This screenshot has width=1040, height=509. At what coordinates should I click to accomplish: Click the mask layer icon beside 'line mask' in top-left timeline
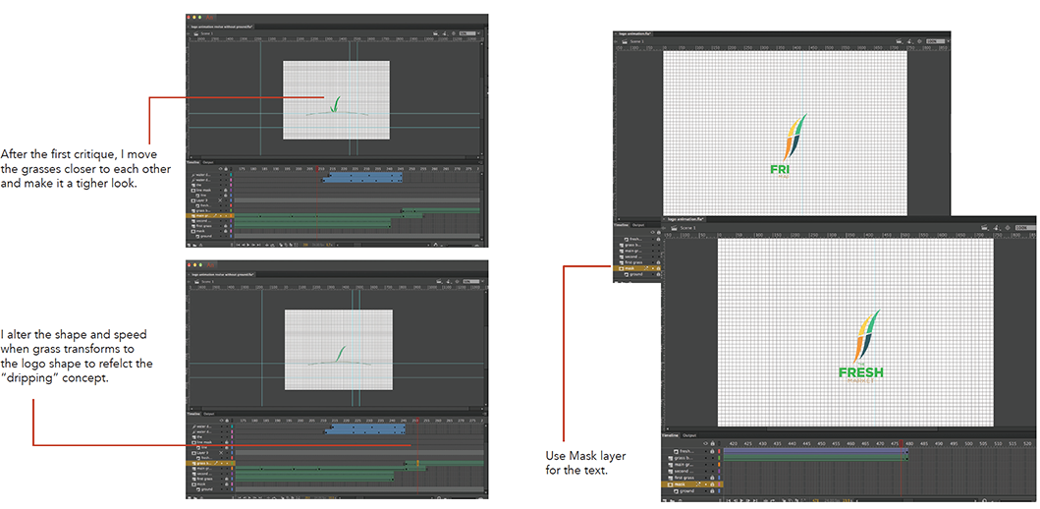(x=193, y=191)
